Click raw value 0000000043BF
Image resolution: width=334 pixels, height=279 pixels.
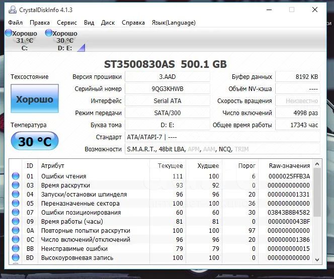pos(289,221)
